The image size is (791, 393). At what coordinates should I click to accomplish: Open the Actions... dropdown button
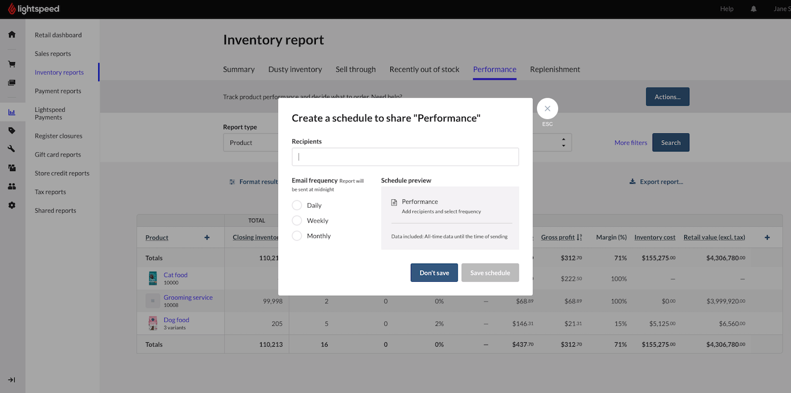tap(667, 97)
